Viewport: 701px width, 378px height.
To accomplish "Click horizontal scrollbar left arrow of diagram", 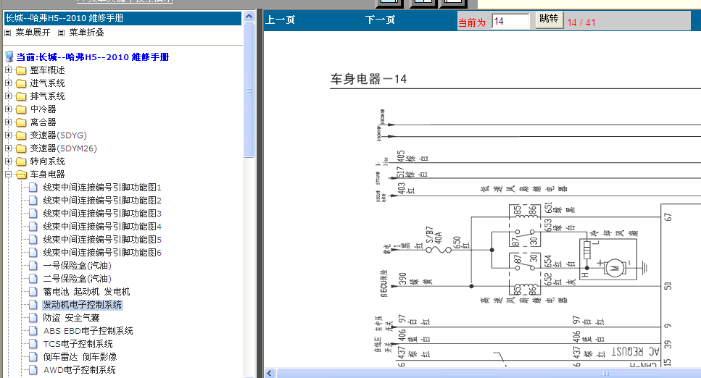I will pyautogui.click(x=269, y=373).
